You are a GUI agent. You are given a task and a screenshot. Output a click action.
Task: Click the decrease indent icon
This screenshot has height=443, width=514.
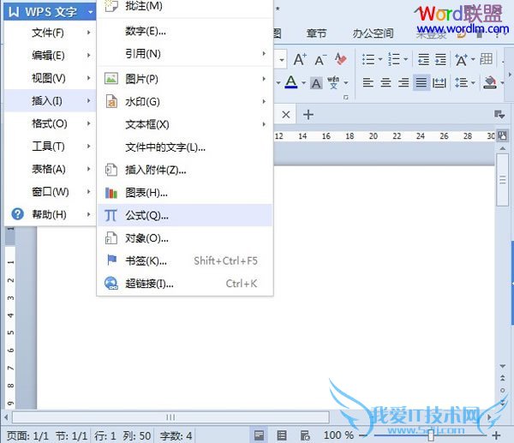click(423, 60)
